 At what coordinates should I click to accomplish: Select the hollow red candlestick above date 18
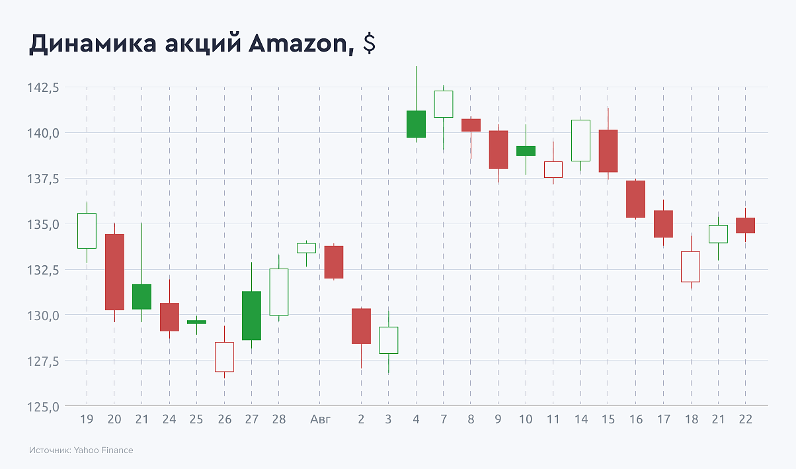690,267
